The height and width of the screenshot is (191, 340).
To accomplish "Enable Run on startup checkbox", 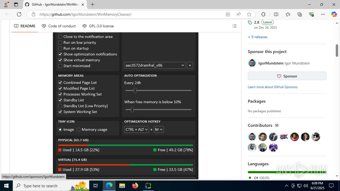I will pyautogui.click(x=60, y=48).
